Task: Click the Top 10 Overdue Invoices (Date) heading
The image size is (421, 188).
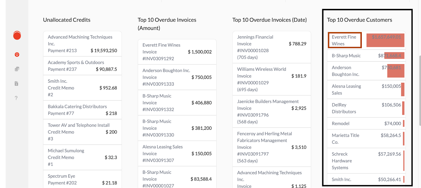Action: pos(269,20)
